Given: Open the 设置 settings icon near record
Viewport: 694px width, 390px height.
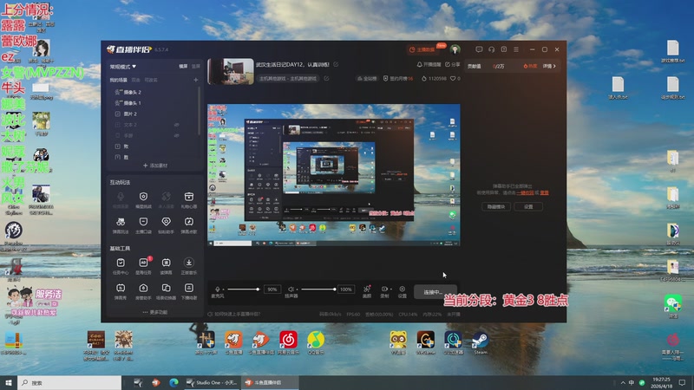Looking at the screenshot, I should click(x=402, y=289).
